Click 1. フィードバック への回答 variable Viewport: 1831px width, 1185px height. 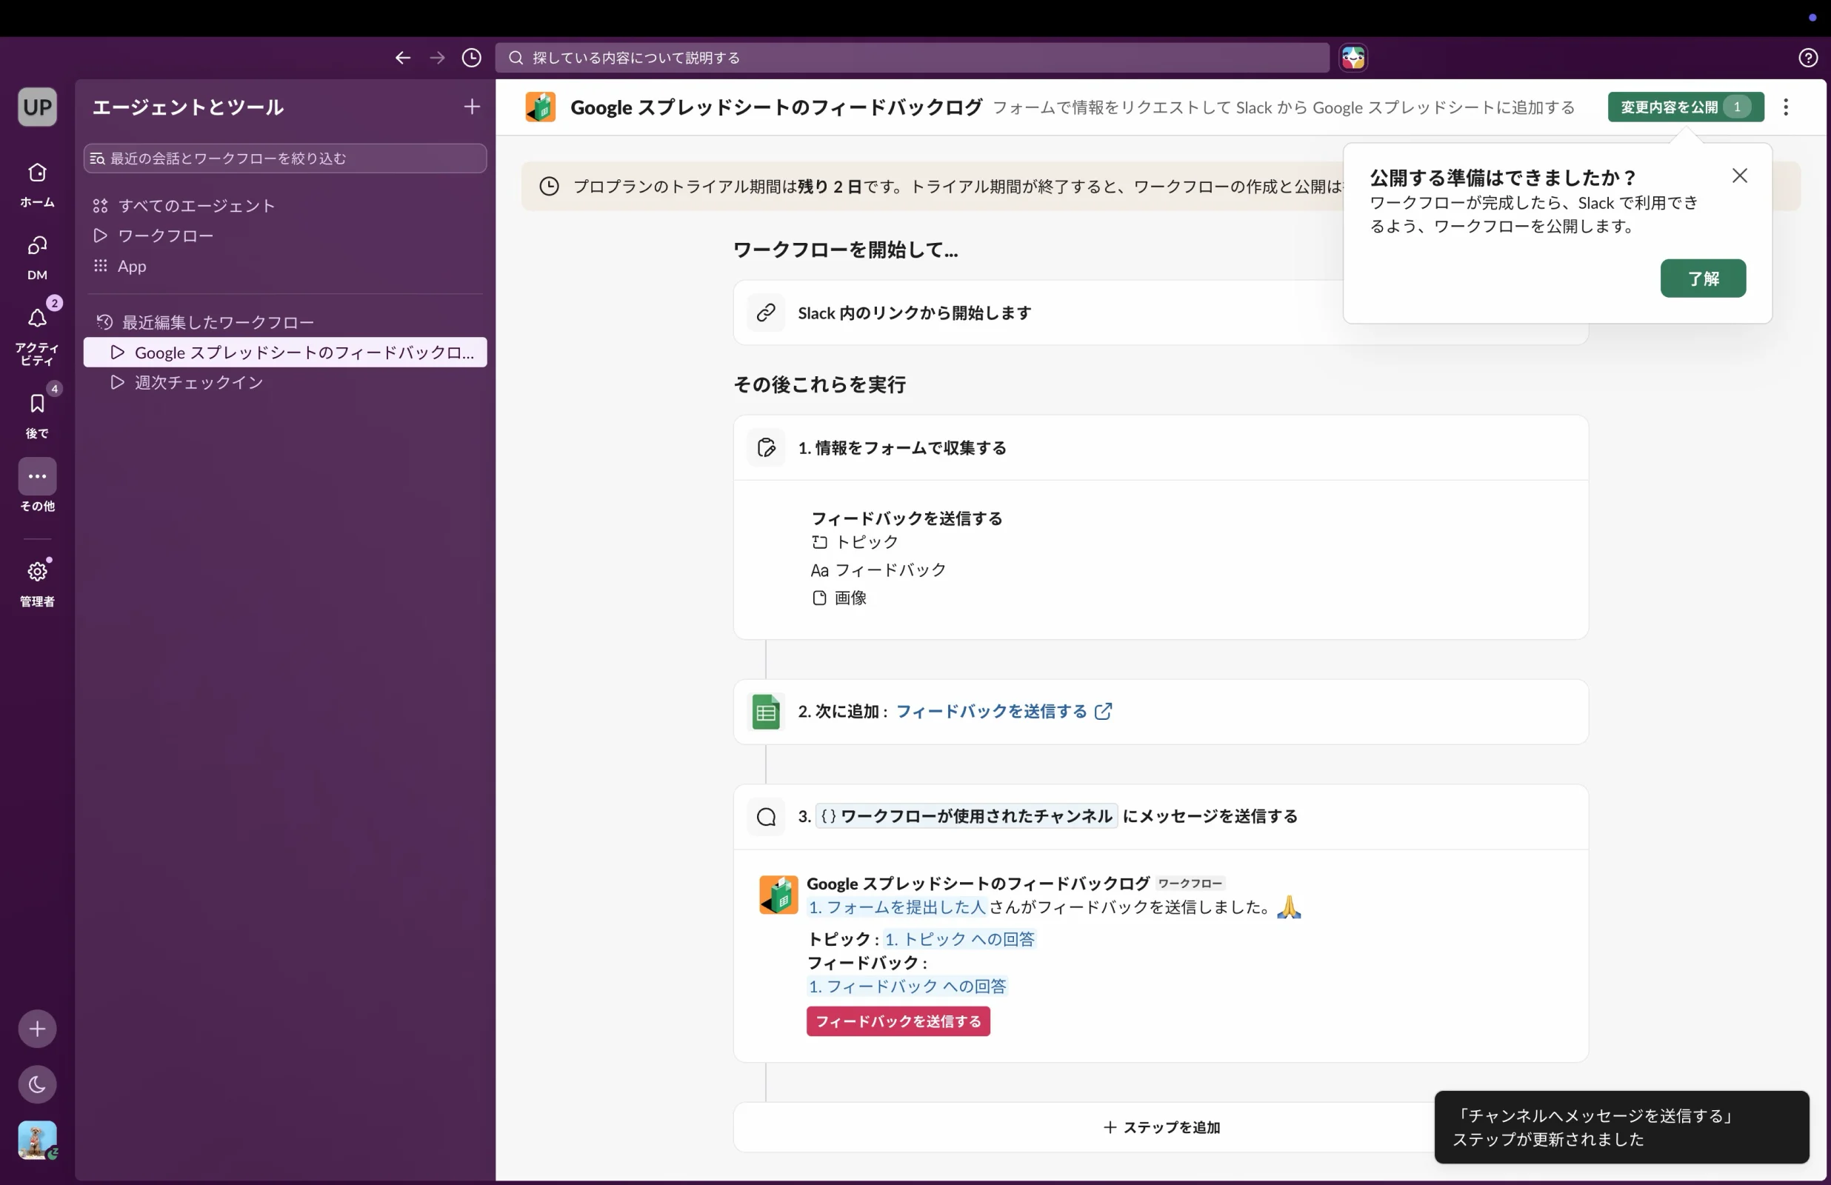pos(907,986)
